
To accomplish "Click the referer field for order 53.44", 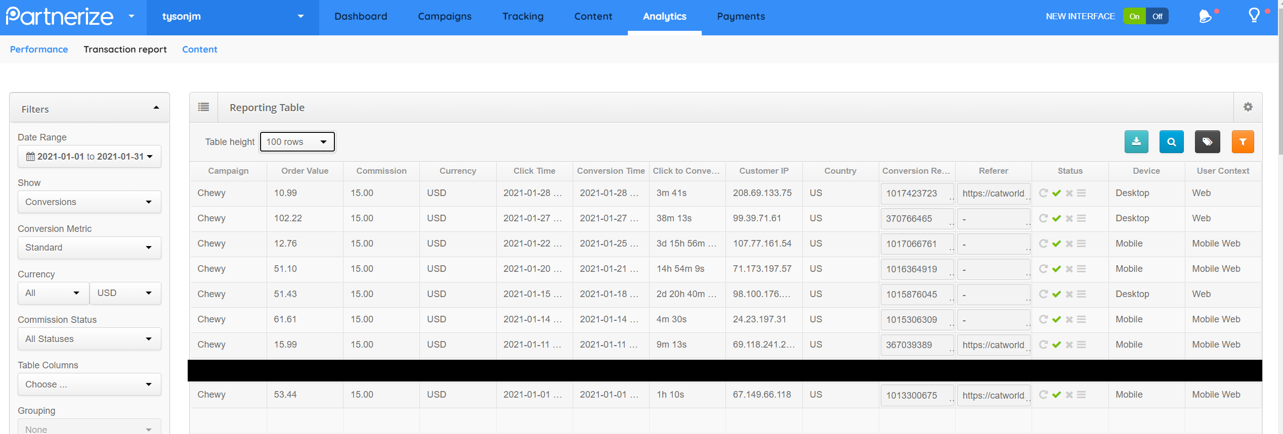I will (994, 395).
